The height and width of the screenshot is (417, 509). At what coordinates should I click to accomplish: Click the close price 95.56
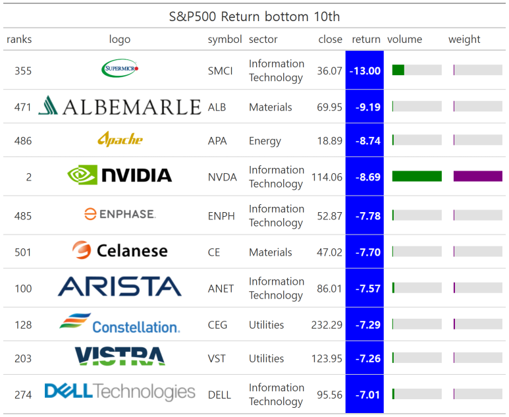pyautogui.click(x=329, y=395)
